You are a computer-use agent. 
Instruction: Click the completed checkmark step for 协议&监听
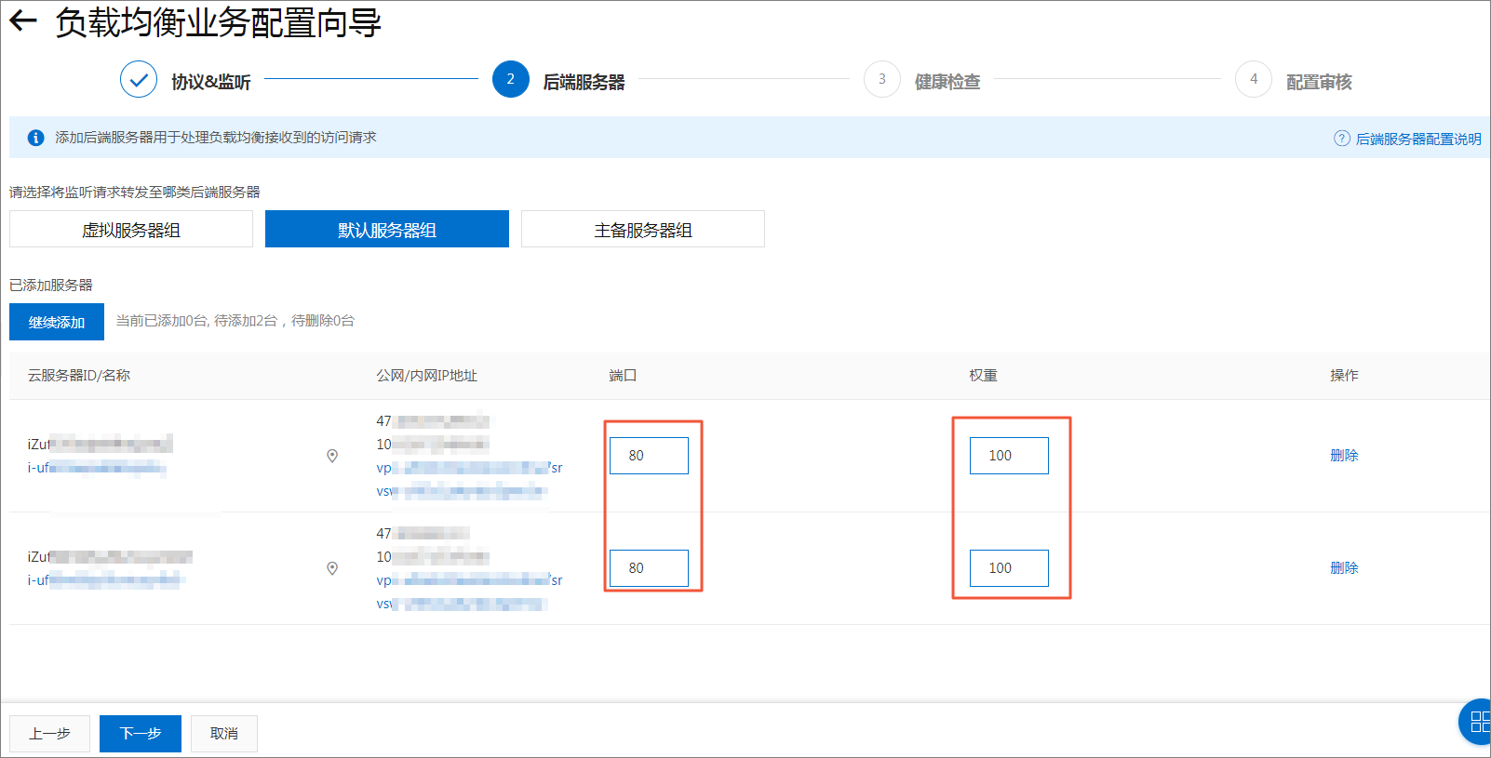click(x=139, y=80)
